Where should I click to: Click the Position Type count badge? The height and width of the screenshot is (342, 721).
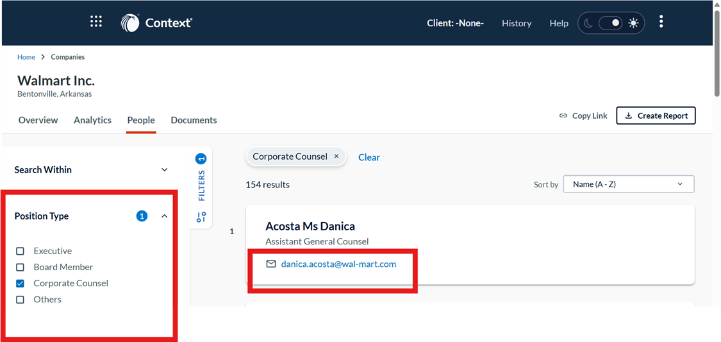coord(142,216)
